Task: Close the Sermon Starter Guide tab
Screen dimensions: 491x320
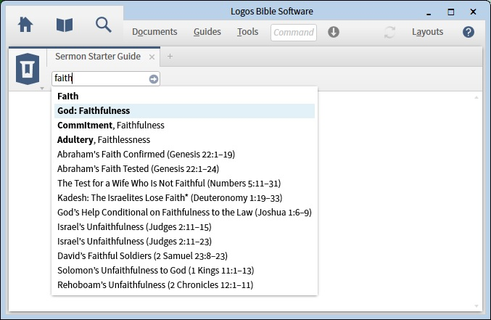Action: pyautogui.click(x=152, y=57)
